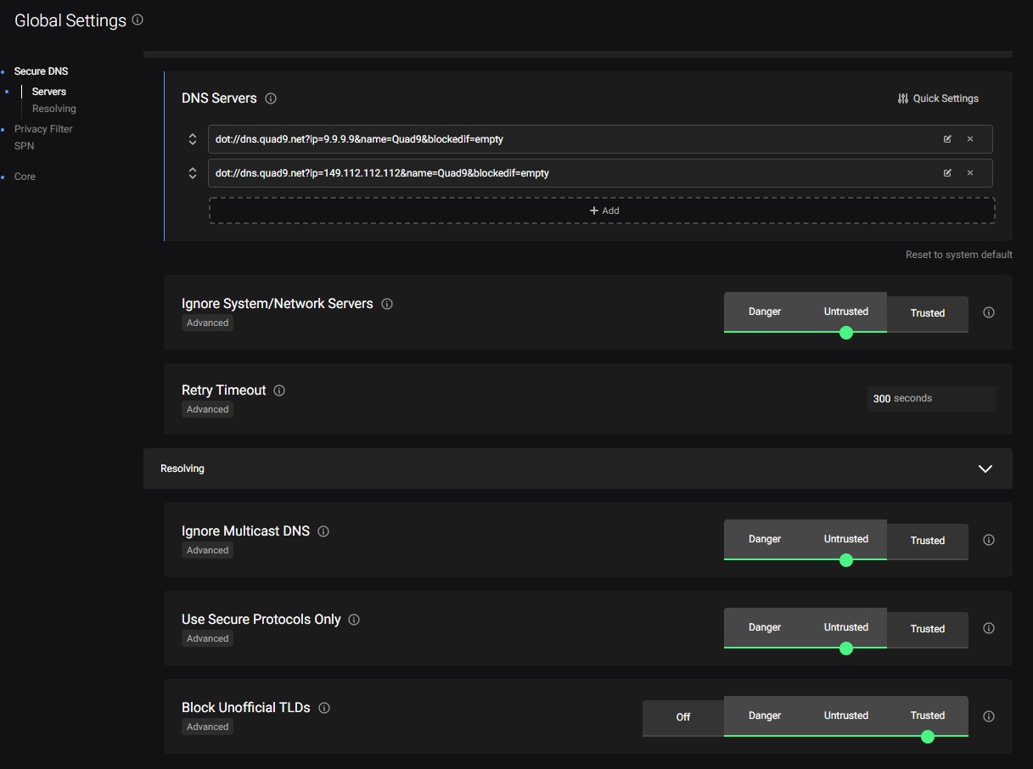Collapse the Resolving section chevron
This screenshot has width=1033, height=769.
[x=985, y=469]
